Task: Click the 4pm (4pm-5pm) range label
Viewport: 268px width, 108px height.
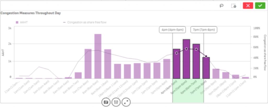Action: pos(172,30)
